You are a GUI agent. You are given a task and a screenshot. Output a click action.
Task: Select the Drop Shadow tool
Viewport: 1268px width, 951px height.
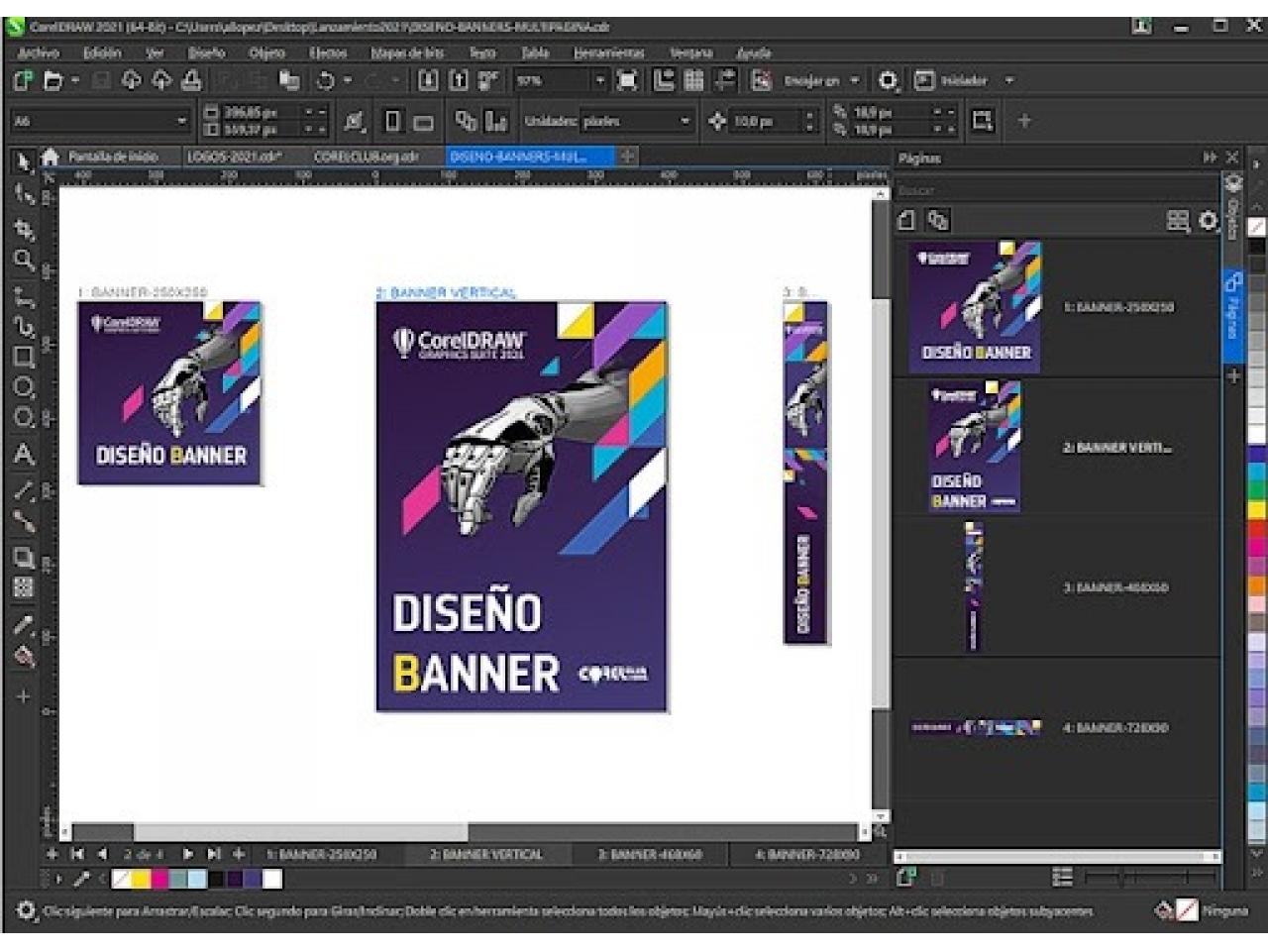point(24,558)
